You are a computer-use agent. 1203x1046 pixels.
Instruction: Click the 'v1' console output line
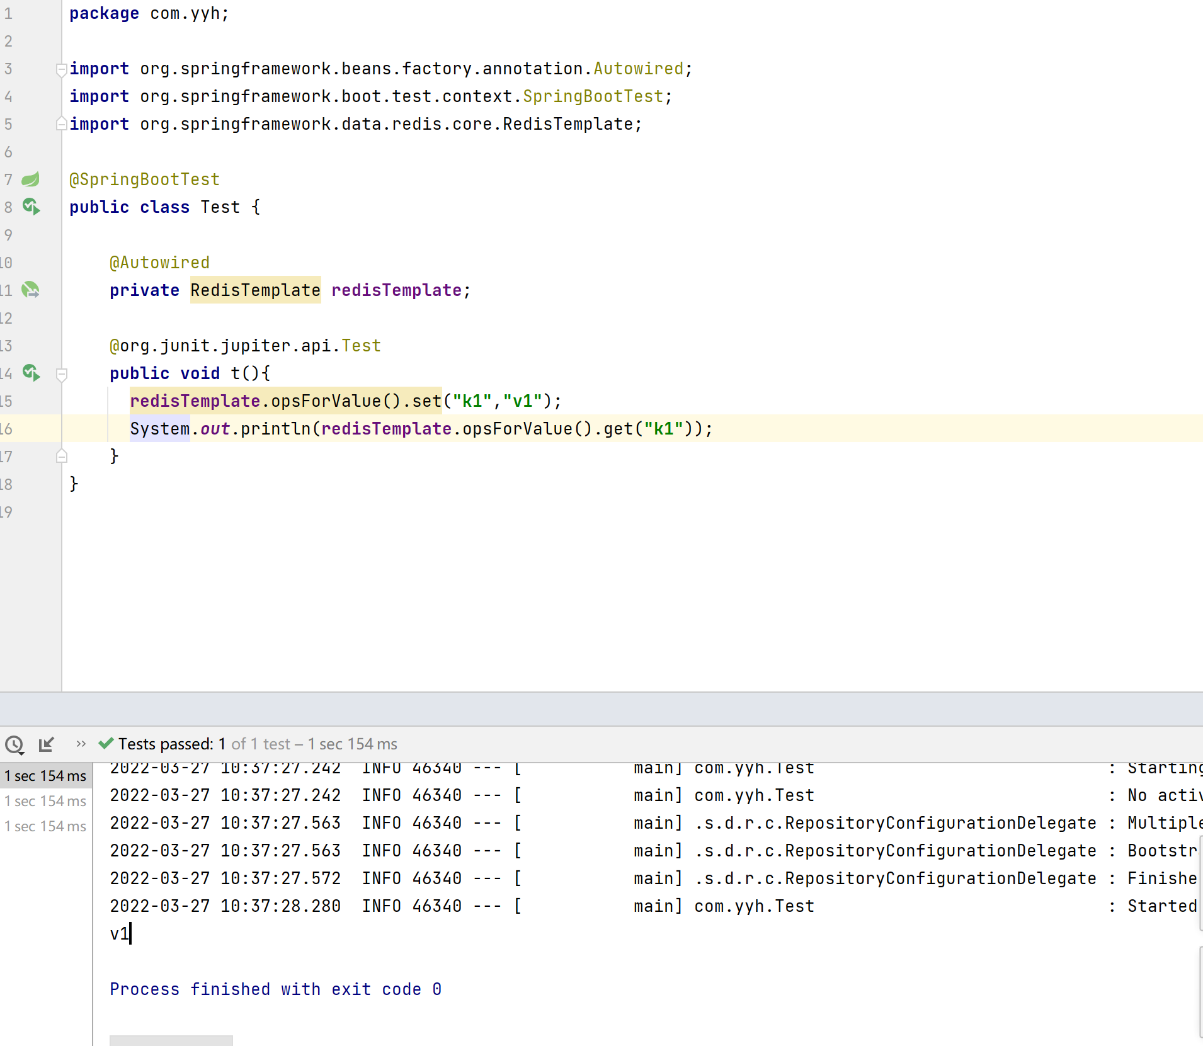pos(120,934)
